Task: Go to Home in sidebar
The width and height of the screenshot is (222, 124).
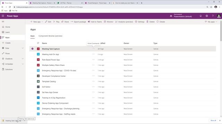Action: (x=8, y=27)
